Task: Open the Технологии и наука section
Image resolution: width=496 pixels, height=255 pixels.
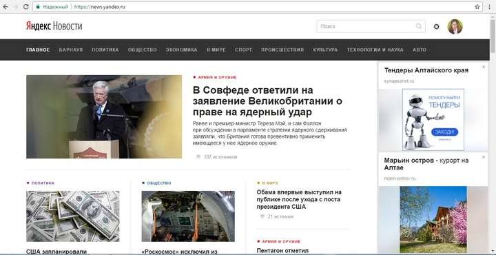Action: (x=375, y=50)
